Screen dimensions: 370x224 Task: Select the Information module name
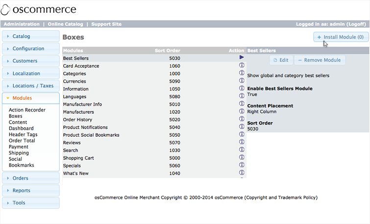pyautogui.click(x=76, y=89)
